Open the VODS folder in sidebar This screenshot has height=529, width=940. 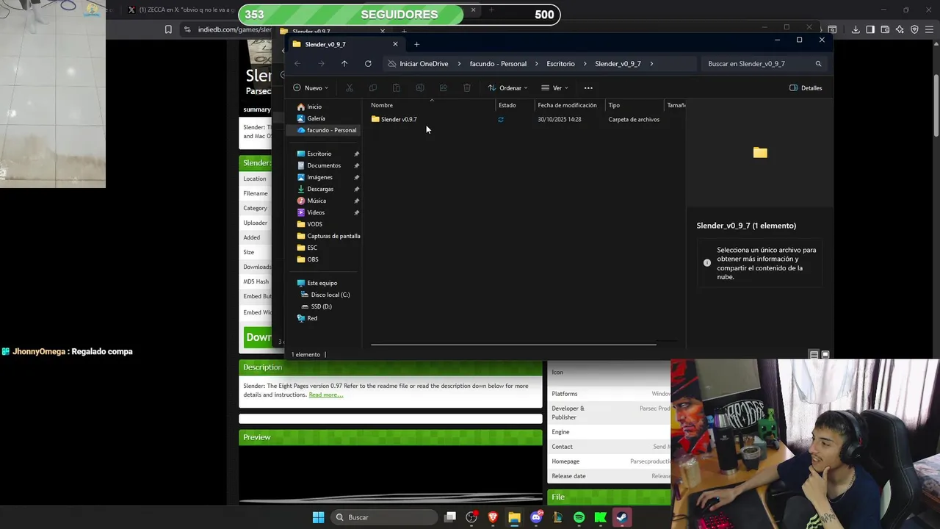314,224
